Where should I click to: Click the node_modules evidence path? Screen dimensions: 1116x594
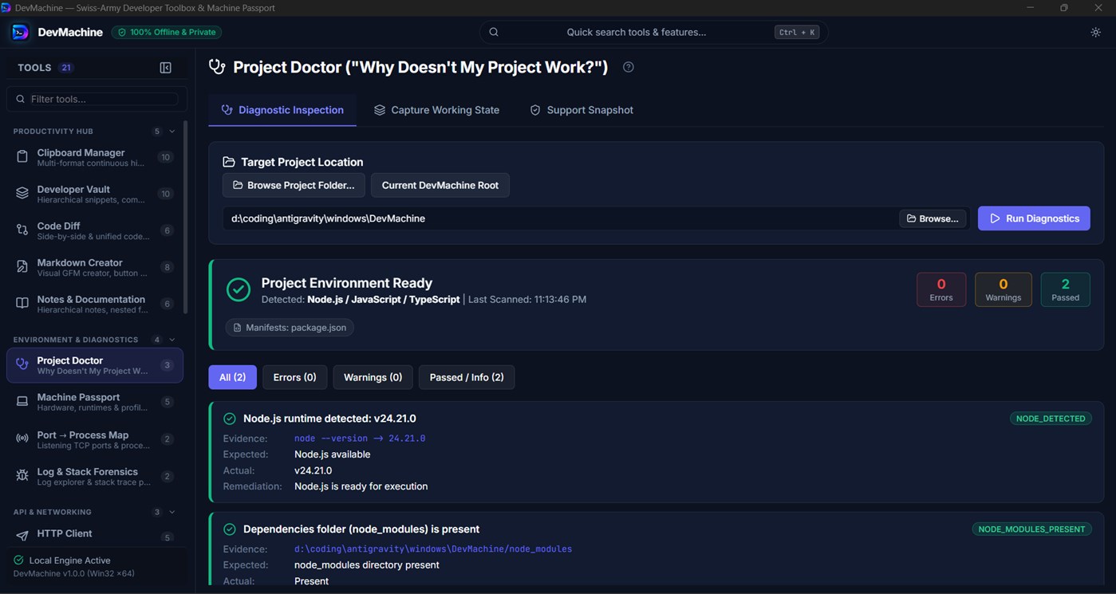[x=433, y=549]
